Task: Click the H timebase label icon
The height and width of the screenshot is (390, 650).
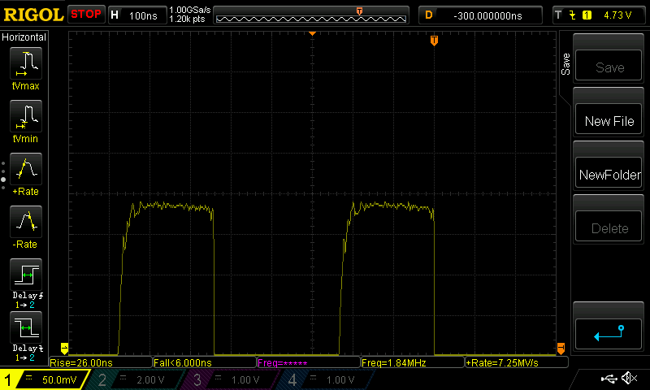Action: [115, 15]
